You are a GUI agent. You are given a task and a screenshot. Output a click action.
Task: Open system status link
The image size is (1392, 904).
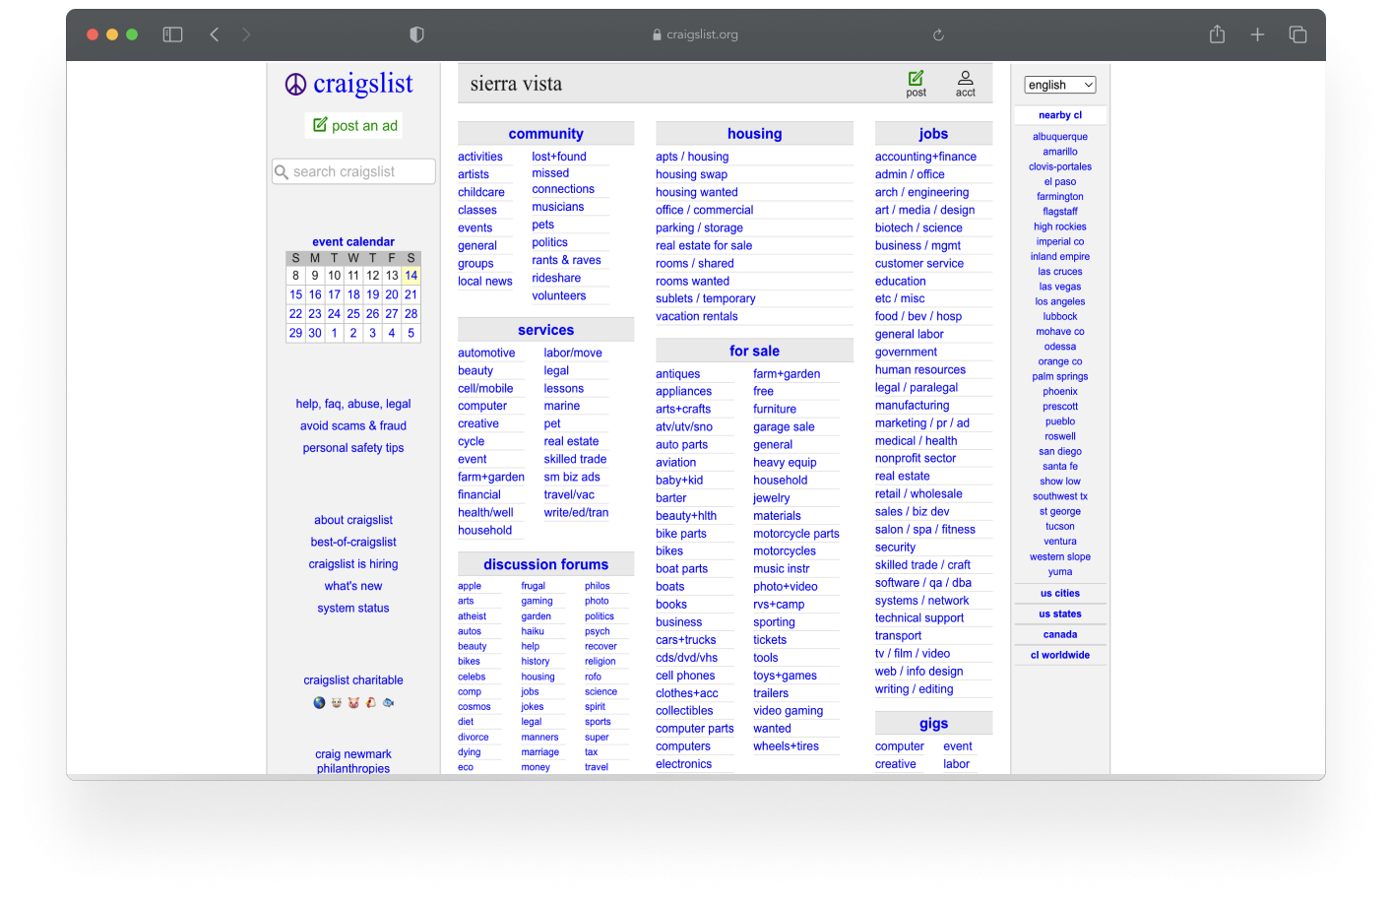point(353,609)
